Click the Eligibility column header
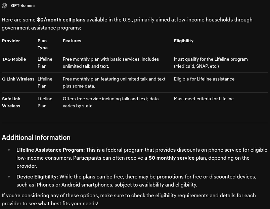Viewport: 270px width, 209px height. 184,41
